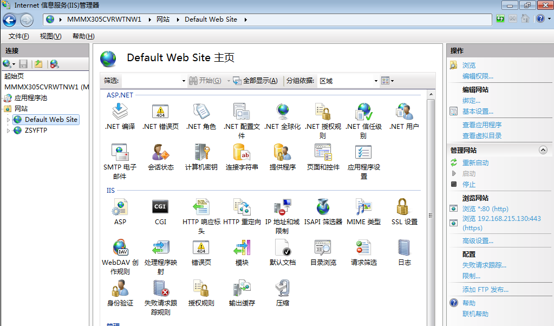The image size is (554, 326).
Task: Open the 目录浏览 feature icon
Action: (x=323, y=247)
